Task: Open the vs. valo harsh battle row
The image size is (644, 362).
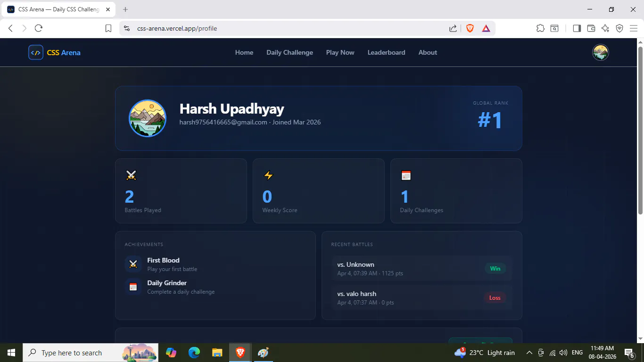Action: point(422,298)
